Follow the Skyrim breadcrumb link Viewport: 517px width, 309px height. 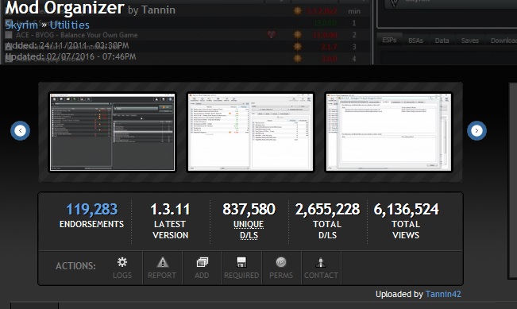pos(21,25)
